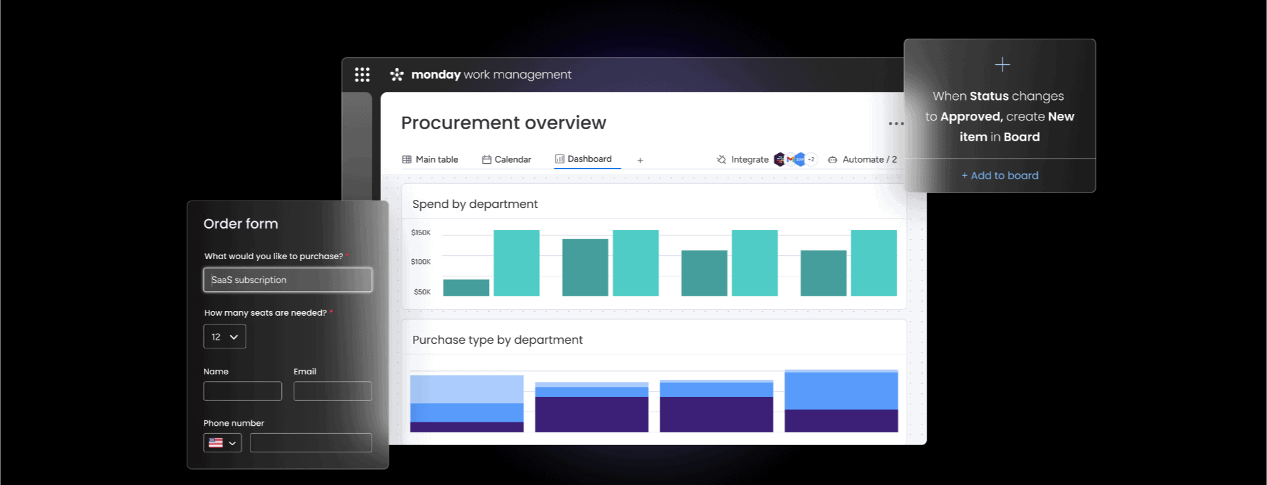Screen dimensions: 1267x485
Task: Open the nine-dot apps grid menu
Action: 362,75
